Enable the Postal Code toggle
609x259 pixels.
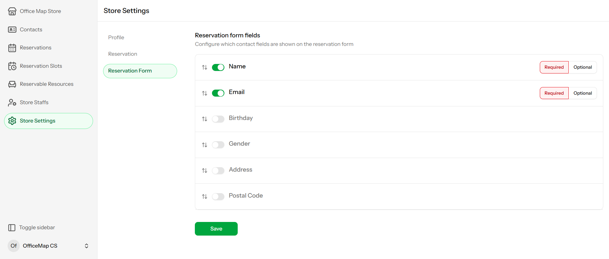pyautogui.click(x=218, y=196)
